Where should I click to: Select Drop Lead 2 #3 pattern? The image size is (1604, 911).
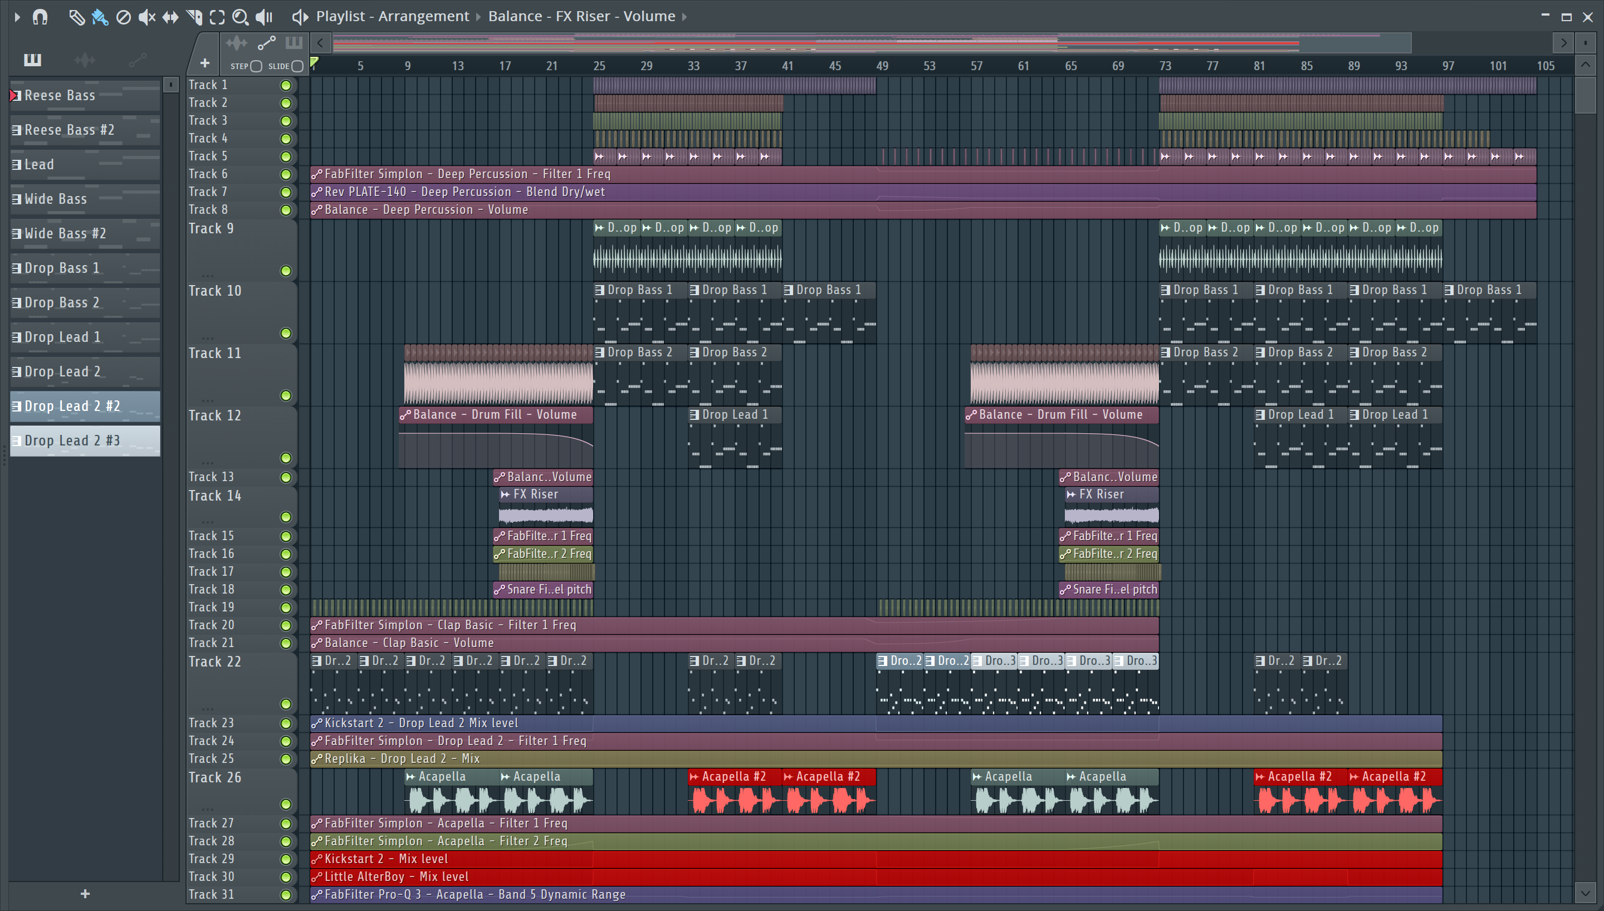(85, 440)
